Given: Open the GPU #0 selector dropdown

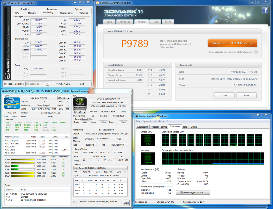Looking at the screenshot, I should (79, 112).
